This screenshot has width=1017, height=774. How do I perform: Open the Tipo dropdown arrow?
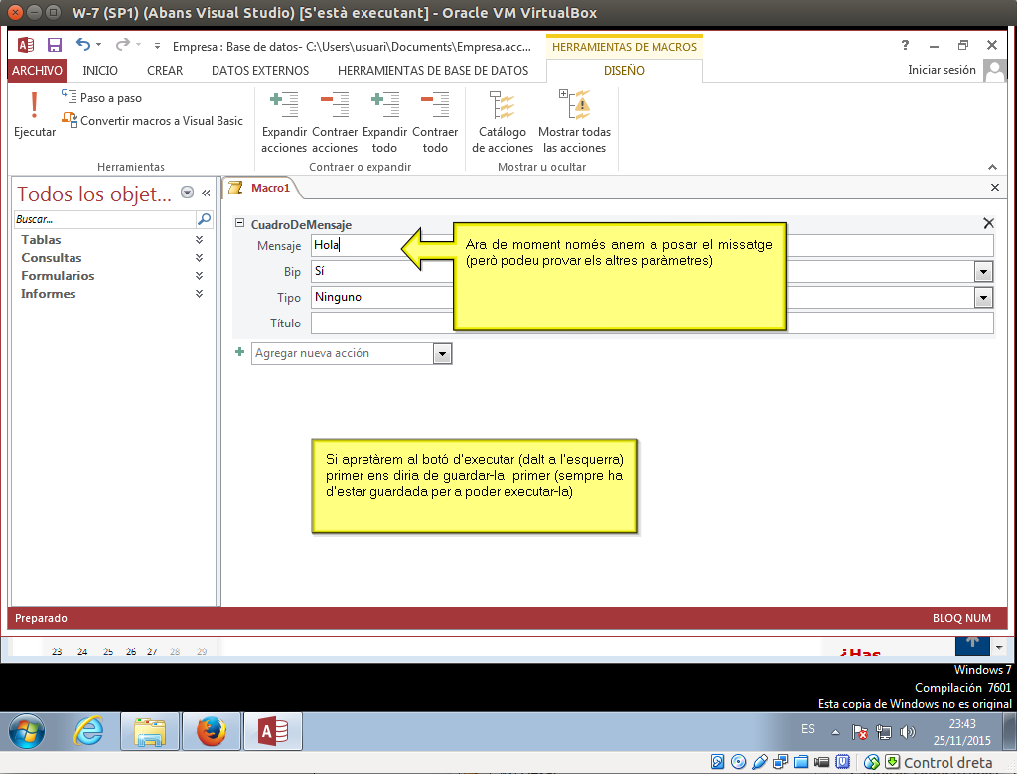click(x=984, y=298)
